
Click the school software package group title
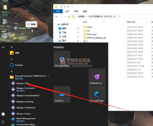pos(59,47)
